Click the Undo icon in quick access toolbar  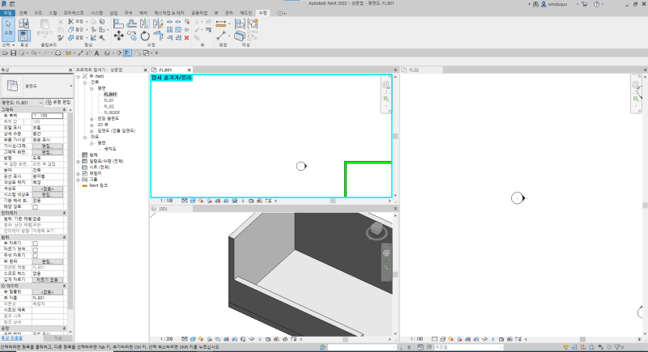point(34,53)
